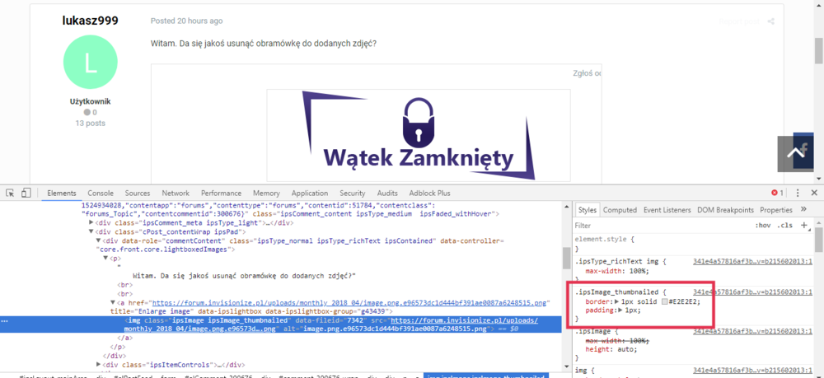The height and width of the screenshot is (378, 824).
Task: Toggle the :hov element state panel
Action: pos(762,225)
